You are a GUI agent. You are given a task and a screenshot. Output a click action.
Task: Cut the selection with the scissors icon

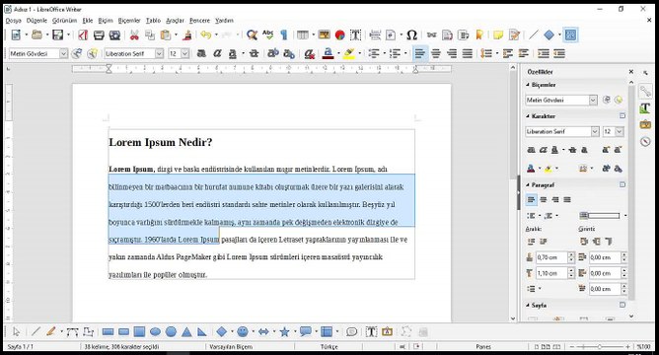(134, 35)
